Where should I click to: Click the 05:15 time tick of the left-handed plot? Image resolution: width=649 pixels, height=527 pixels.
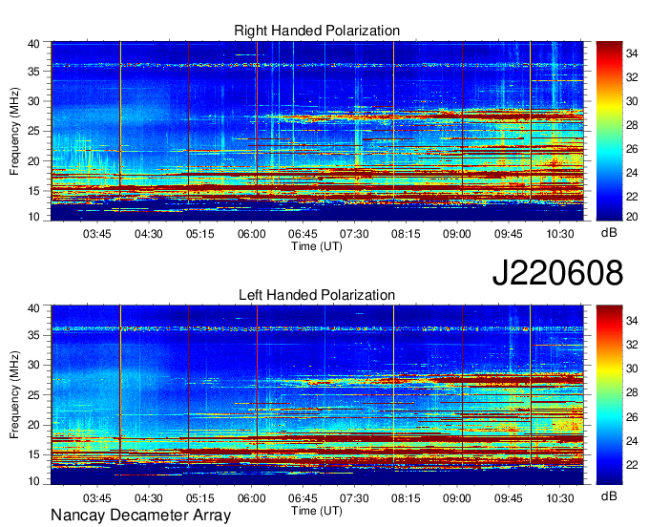pos(199,497)
